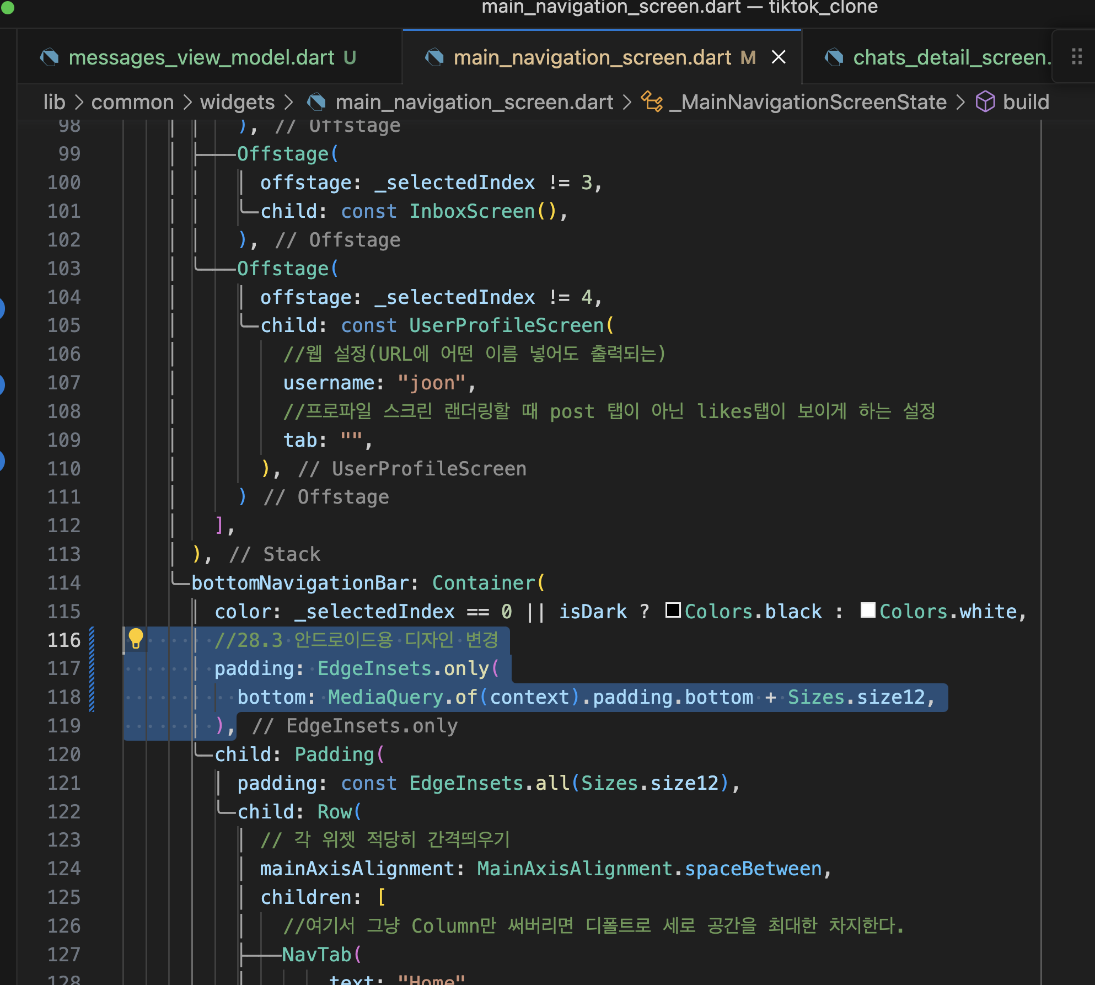
Task: Click the Dart icon on the chats_detail_screen tab
Action: tap(834, 57)
